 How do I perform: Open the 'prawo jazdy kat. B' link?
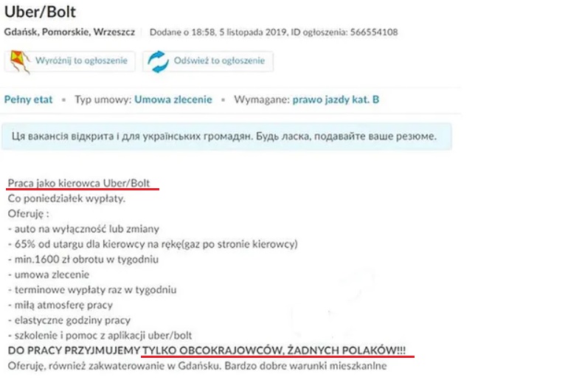tap(336, 100)
